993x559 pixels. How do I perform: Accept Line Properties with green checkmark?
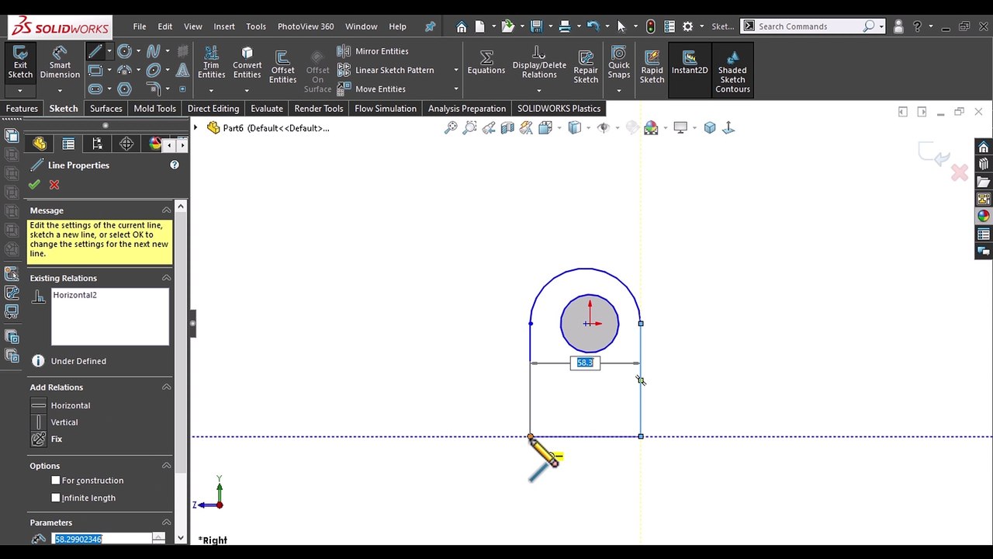[x=33, y=185]
